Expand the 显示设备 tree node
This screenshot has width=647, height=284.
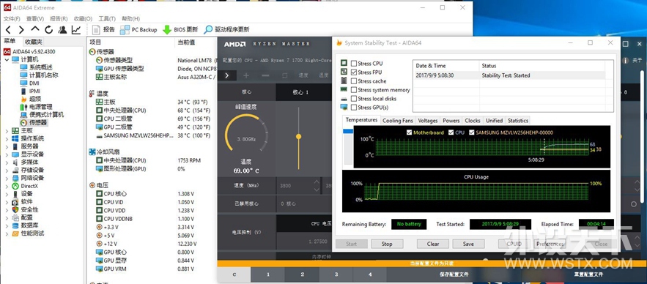point(7,154)
